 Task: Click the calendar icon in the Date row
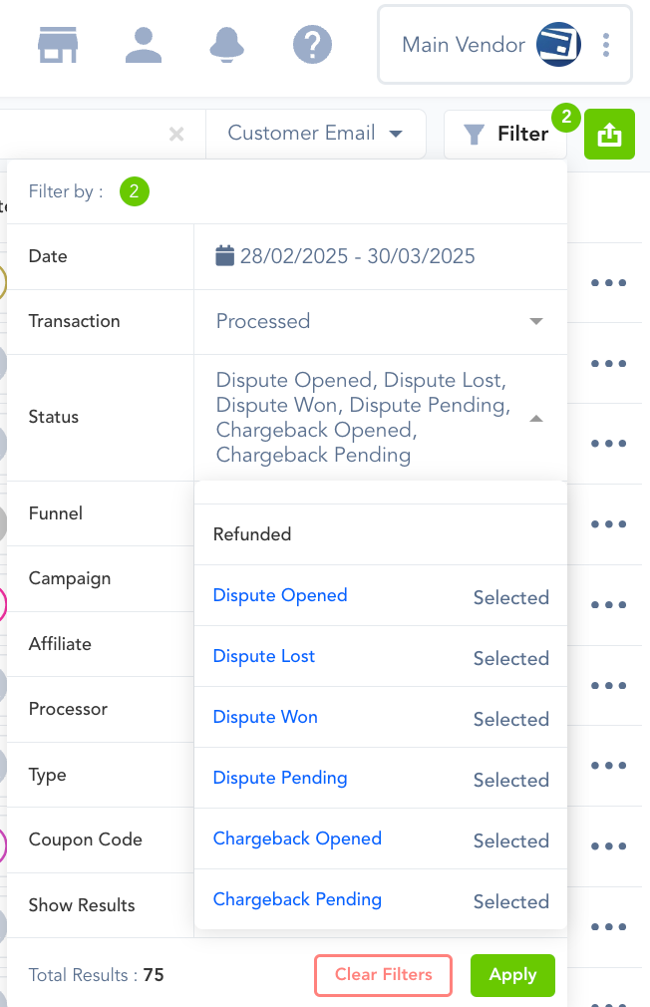[224, 255]
